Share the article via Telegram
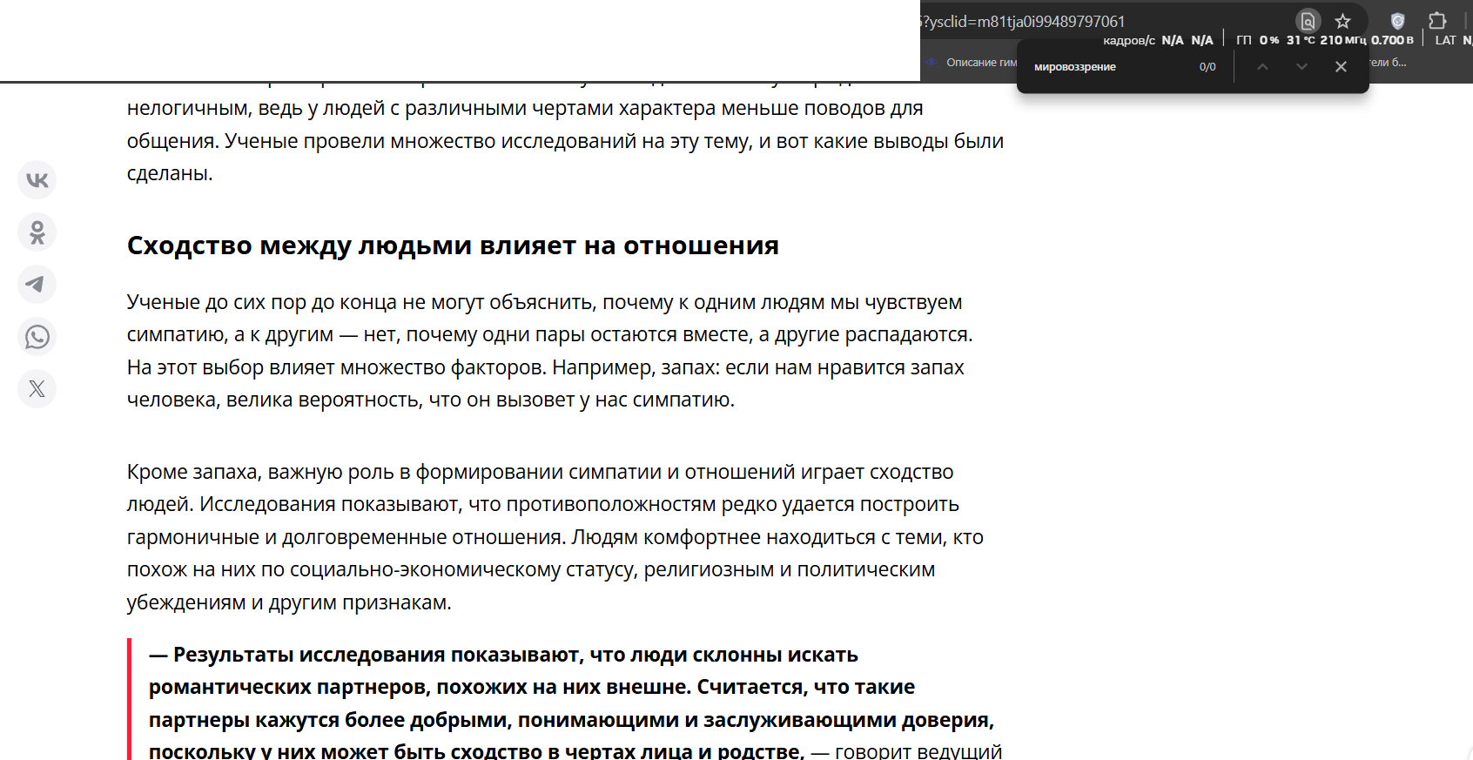This screenshot has width=1473, height=760. click(x=37, y=285)
